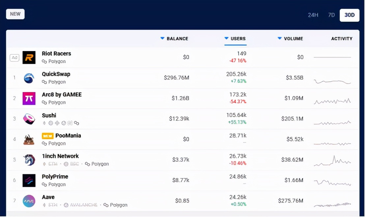Click Polygon chain icon under Arc8 by GAMEE
This screenshot has width=365, height=217.
[44, 102]
